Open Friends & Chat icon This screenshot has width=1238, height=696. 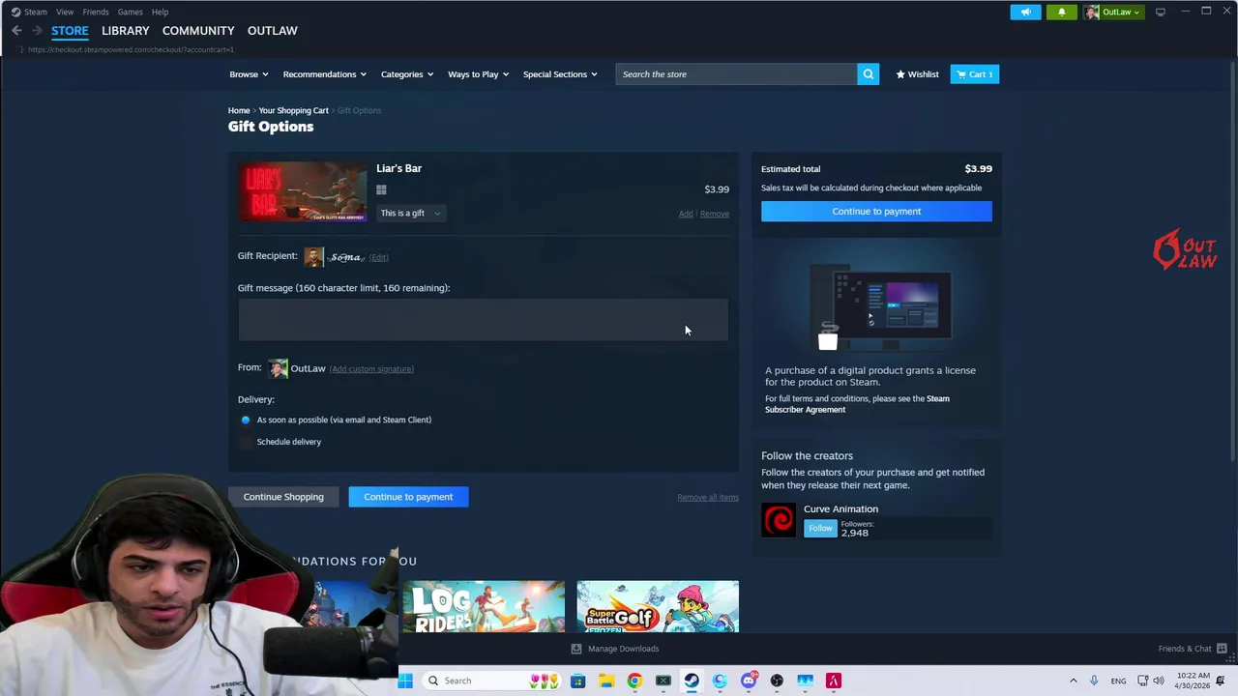(x=1222, y=649)
